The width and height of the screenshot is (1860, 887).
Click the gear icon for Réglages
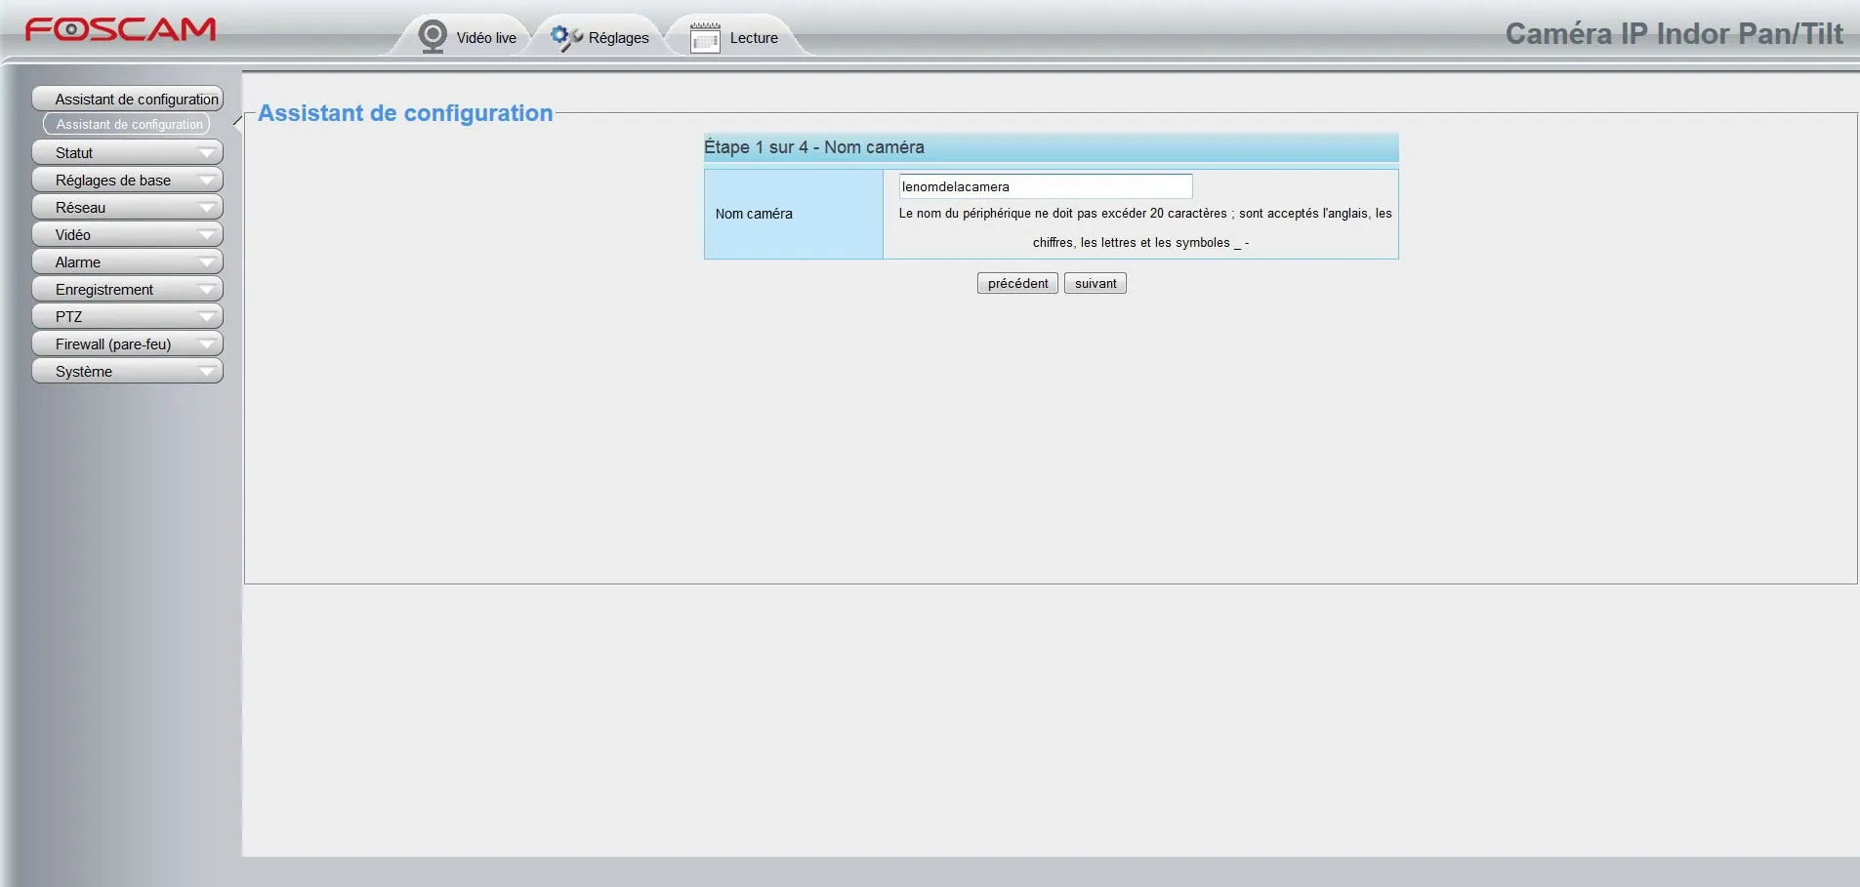[x=564, y=37]
